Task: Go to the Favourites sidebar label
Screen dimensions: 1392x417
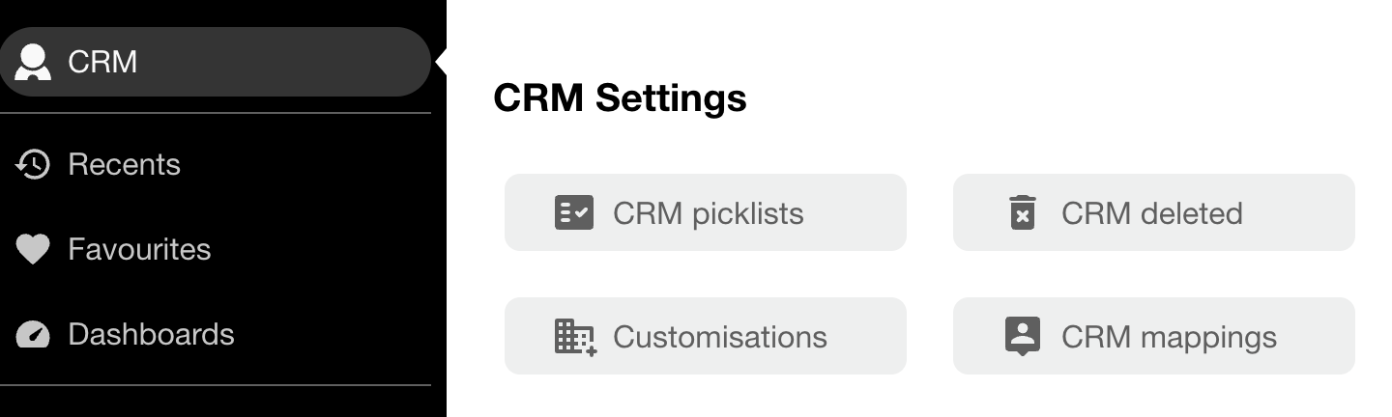Action: pos(139,249)
